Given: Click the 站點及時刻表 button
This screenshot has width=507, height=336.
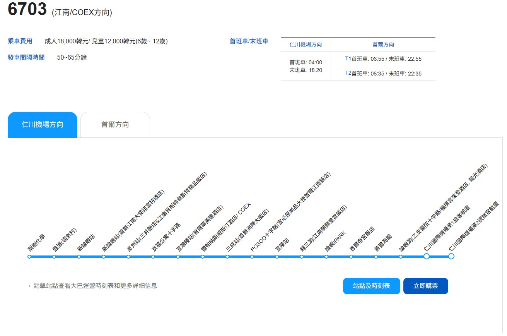Looking at the screenshot, I should click(372, 286).
